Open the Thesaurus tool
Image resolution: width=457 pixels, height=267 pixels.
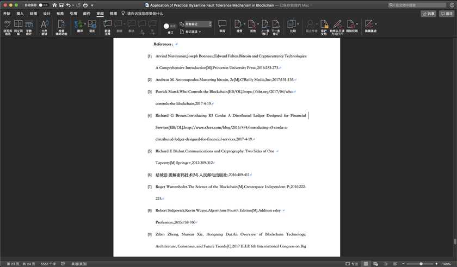[18, 27]
